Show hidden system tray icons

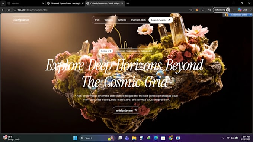(x=223, y=138)
